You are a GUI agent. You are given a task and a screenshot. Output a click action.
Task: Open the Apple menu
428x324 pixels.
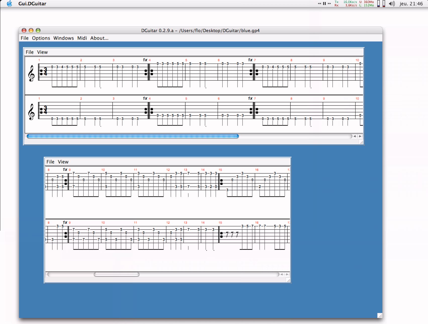pyautogui.click(x=9, y=4)
